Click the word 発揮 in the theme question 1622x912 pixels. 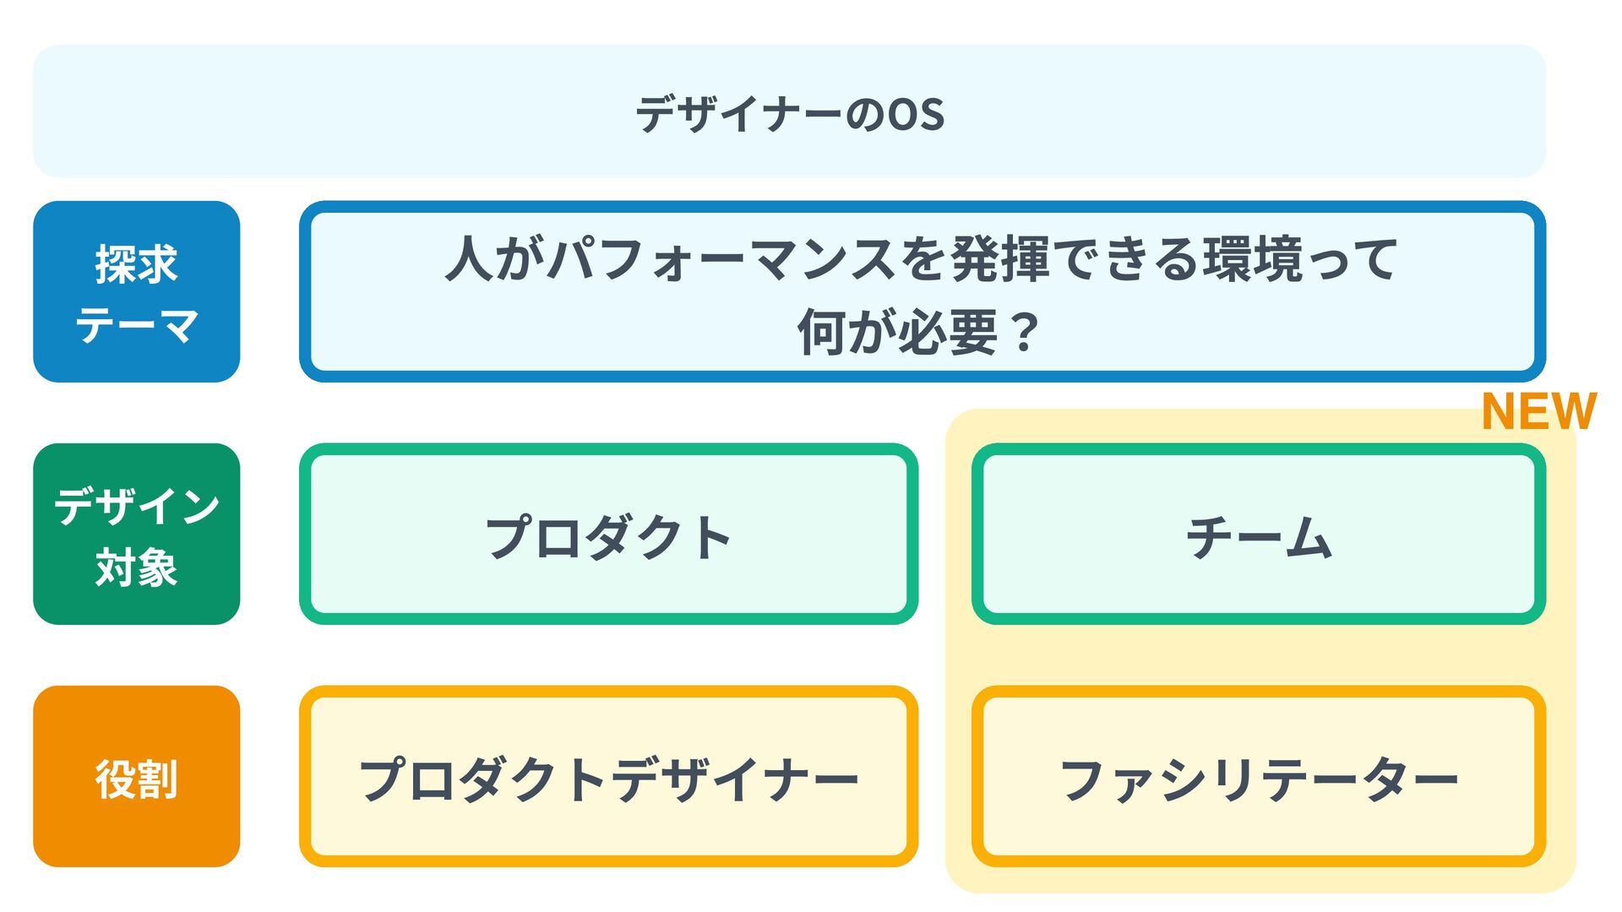pyautogui.click(x=1000, y=258)
